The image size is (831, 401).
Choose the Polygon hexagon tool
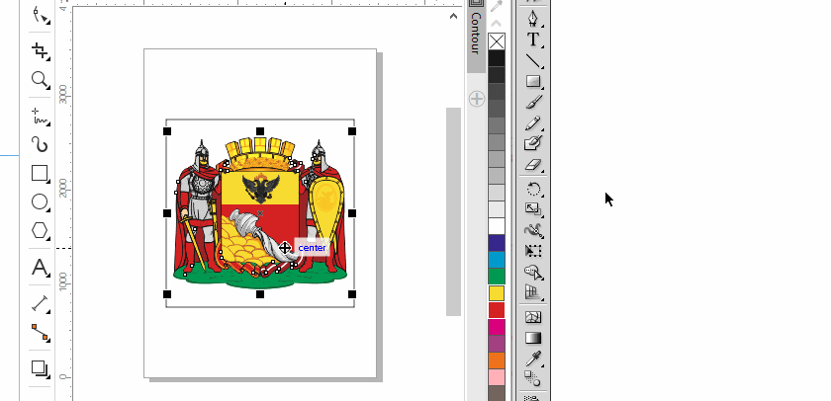(x=40, y=231)
